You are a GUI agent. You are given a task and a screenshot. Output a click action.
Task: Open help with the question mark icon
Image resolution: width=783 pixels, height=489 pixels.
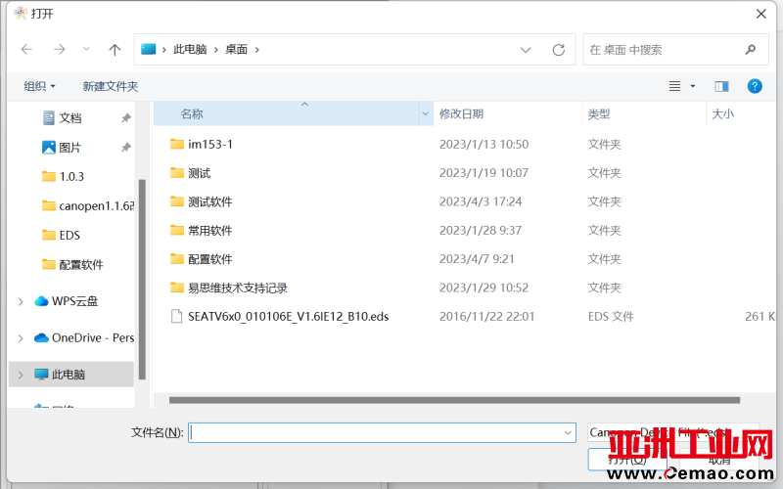tap(755, 86)
